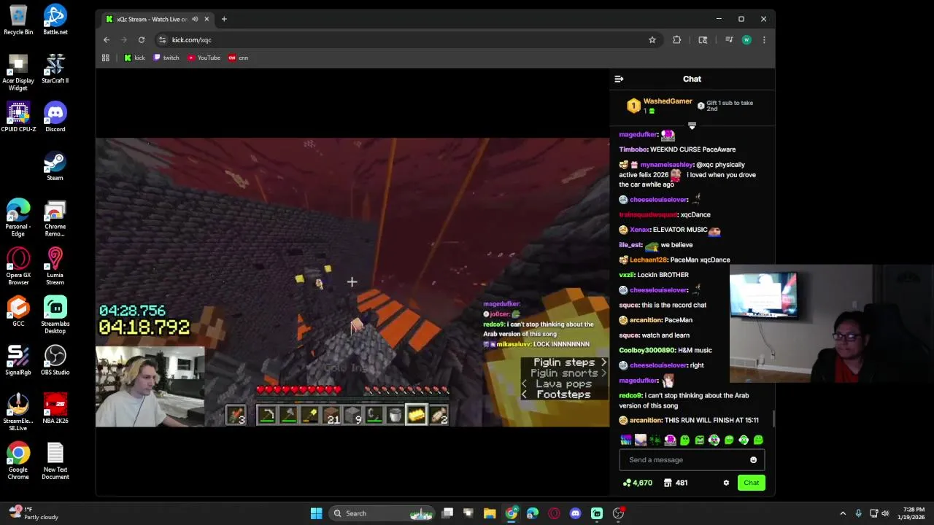Pick the angry green square emote
This screenshot has width=934, height=525.
tap(700, 440)
